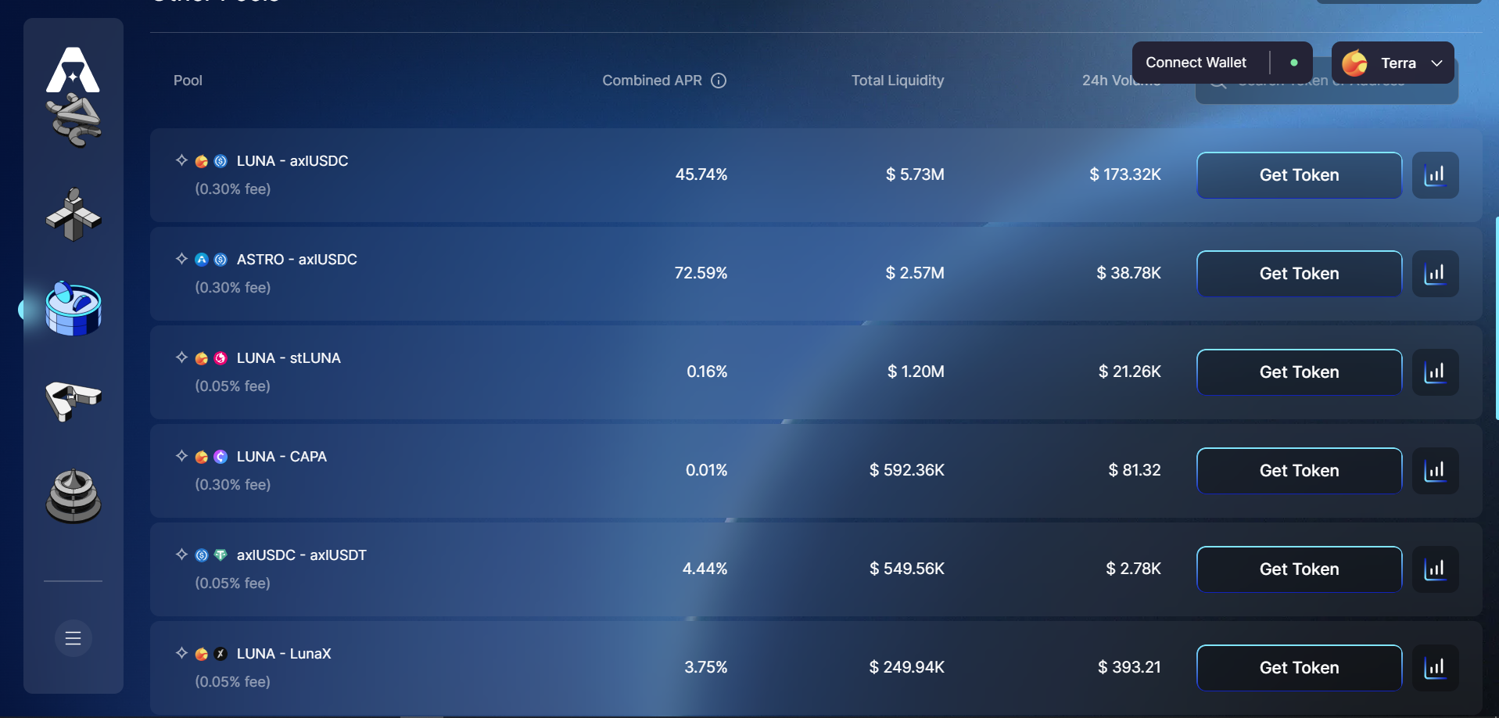Click the Pool column header
Screen dimensions: 1499x718
pyautogui.click(x=188, y=81)
